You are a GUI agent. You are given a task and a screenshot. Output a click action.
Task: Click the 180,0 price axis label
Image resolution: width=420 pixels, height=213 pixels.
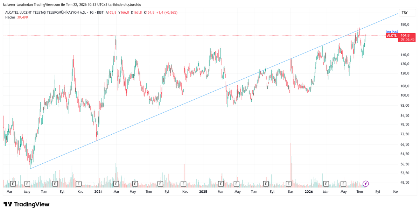pos(405,24)
